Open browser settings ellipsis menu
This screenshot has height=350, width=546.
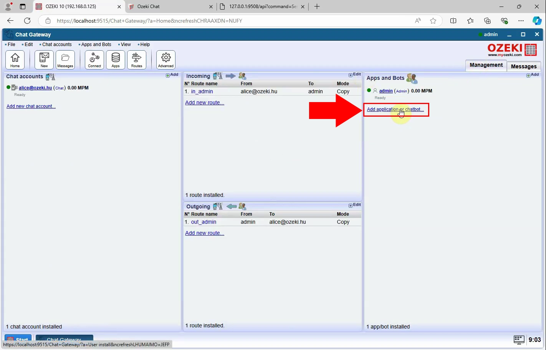point(521,21)
